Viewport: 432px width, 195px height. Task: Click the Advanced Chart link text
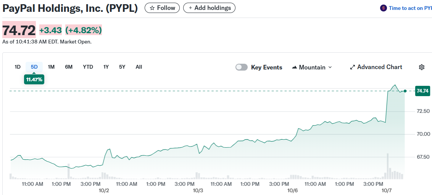click(379, 67)
